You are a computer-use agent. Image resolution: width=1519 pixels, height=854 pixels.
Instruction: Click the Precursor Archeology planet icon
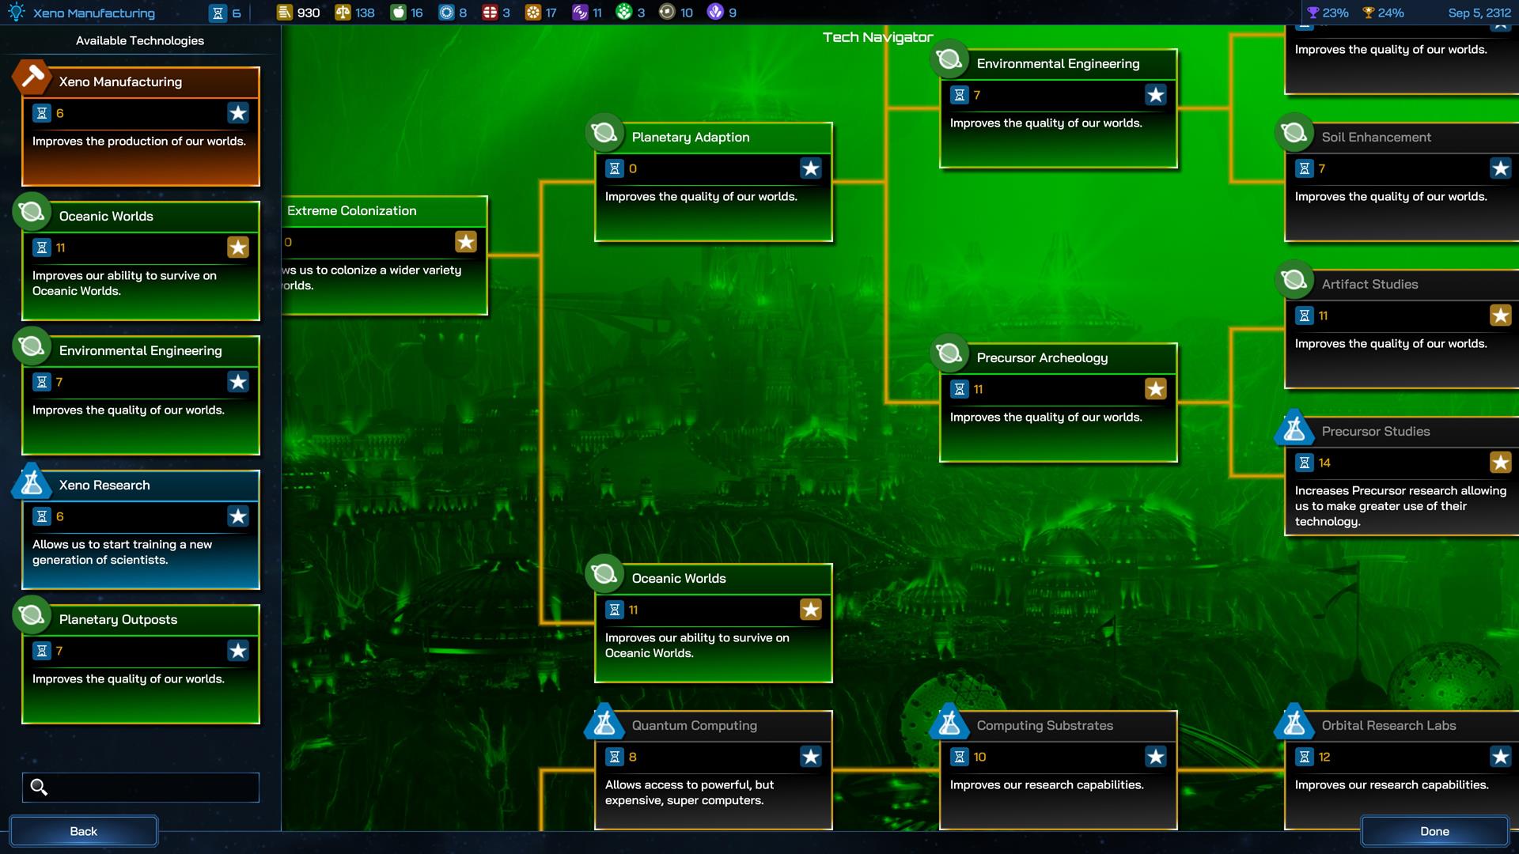(949, 353)
